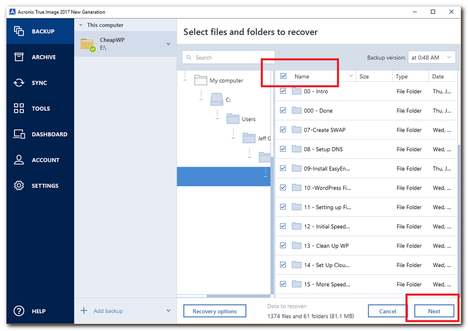Uncheck the 13 - Clean Up WP checkbox
Image resolution: width=468 pixels, height=331 pixels.
pos(283,246)
